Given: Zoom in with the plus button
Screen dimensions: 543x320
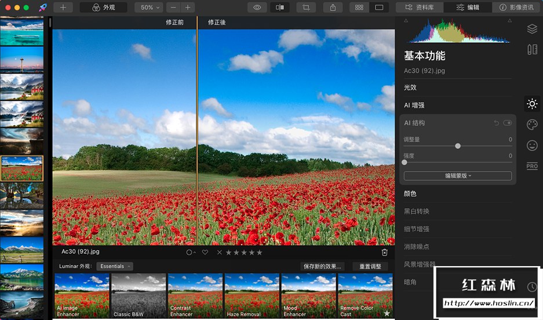Looking at the screenshot, I should tap(188, 8).
